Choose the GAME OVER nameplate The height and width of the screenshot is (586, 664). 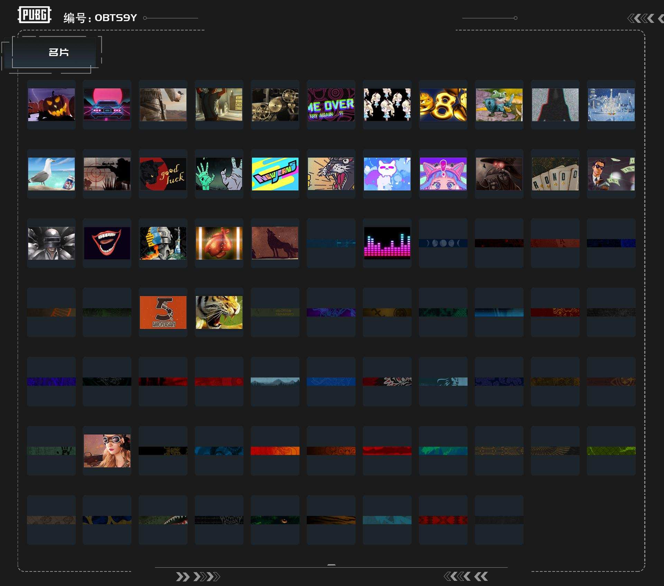pyautogui.click(x=331, y=105)
